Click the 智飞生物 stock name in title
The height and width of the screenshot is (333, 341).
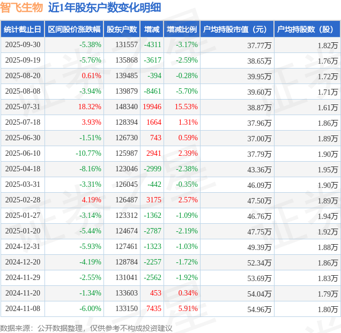pos(21,7)
